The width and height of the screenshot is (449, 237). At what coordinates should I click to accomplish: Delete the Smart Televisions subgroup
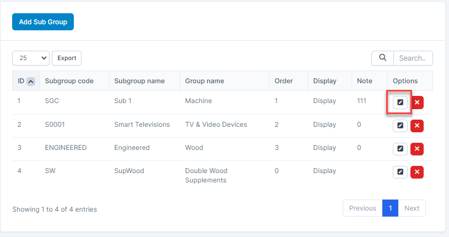click(417, 126)
